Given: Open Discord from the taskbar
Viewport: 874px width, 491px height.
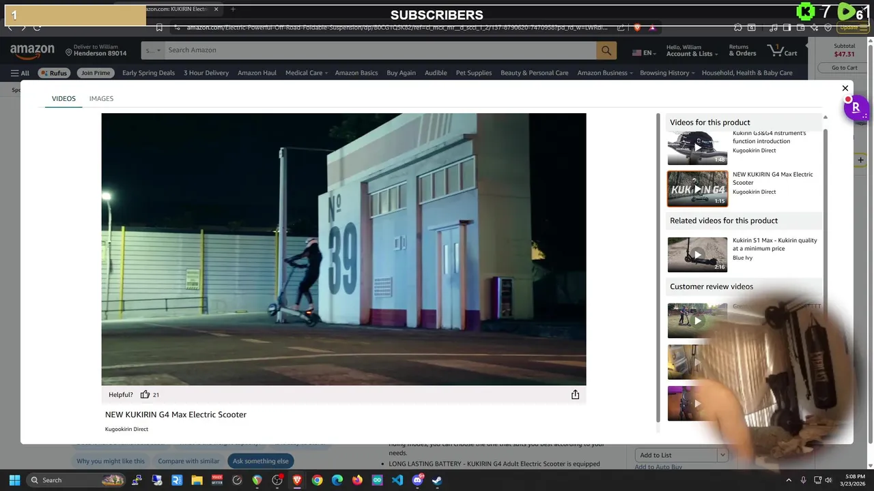Looking at the screenshot, I should click(417, 480).
